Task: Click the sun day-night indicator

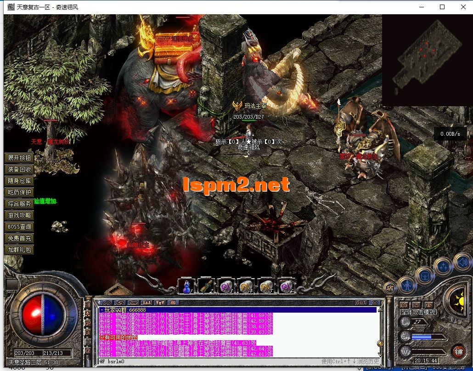Action: (458, 302)
